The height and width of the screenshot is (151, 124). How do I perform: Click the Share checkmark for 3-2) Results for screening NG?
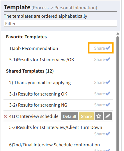[102, 105]
